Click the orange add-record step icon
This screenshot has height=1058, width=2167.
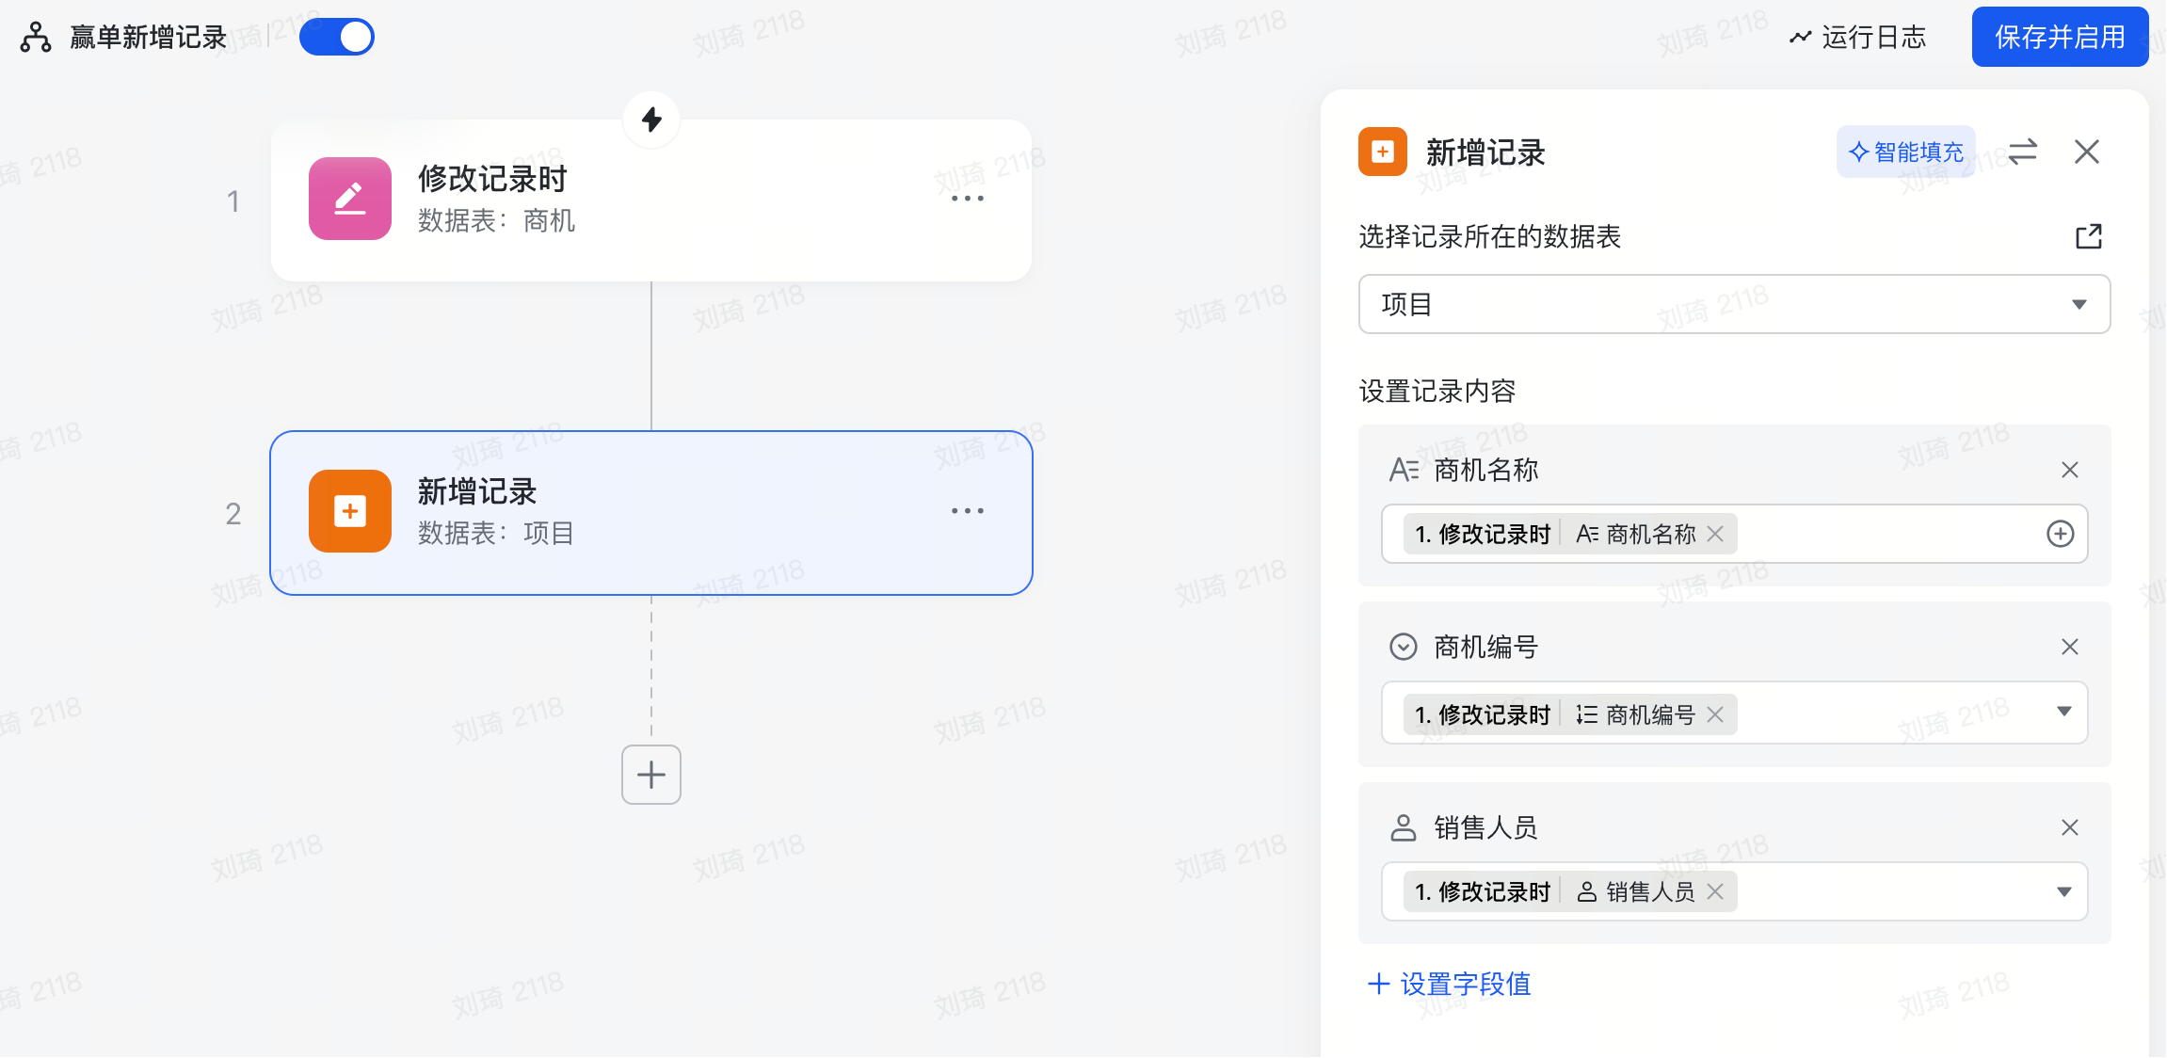click(350, 511)
